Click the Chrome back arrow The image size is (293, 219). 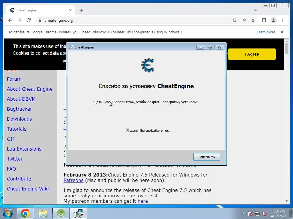coord(10,20)
